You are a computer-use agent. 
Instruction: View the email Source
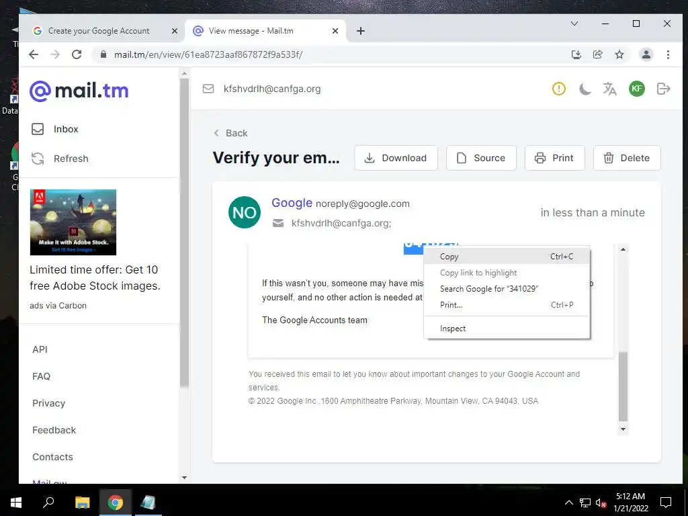(481, 158)
